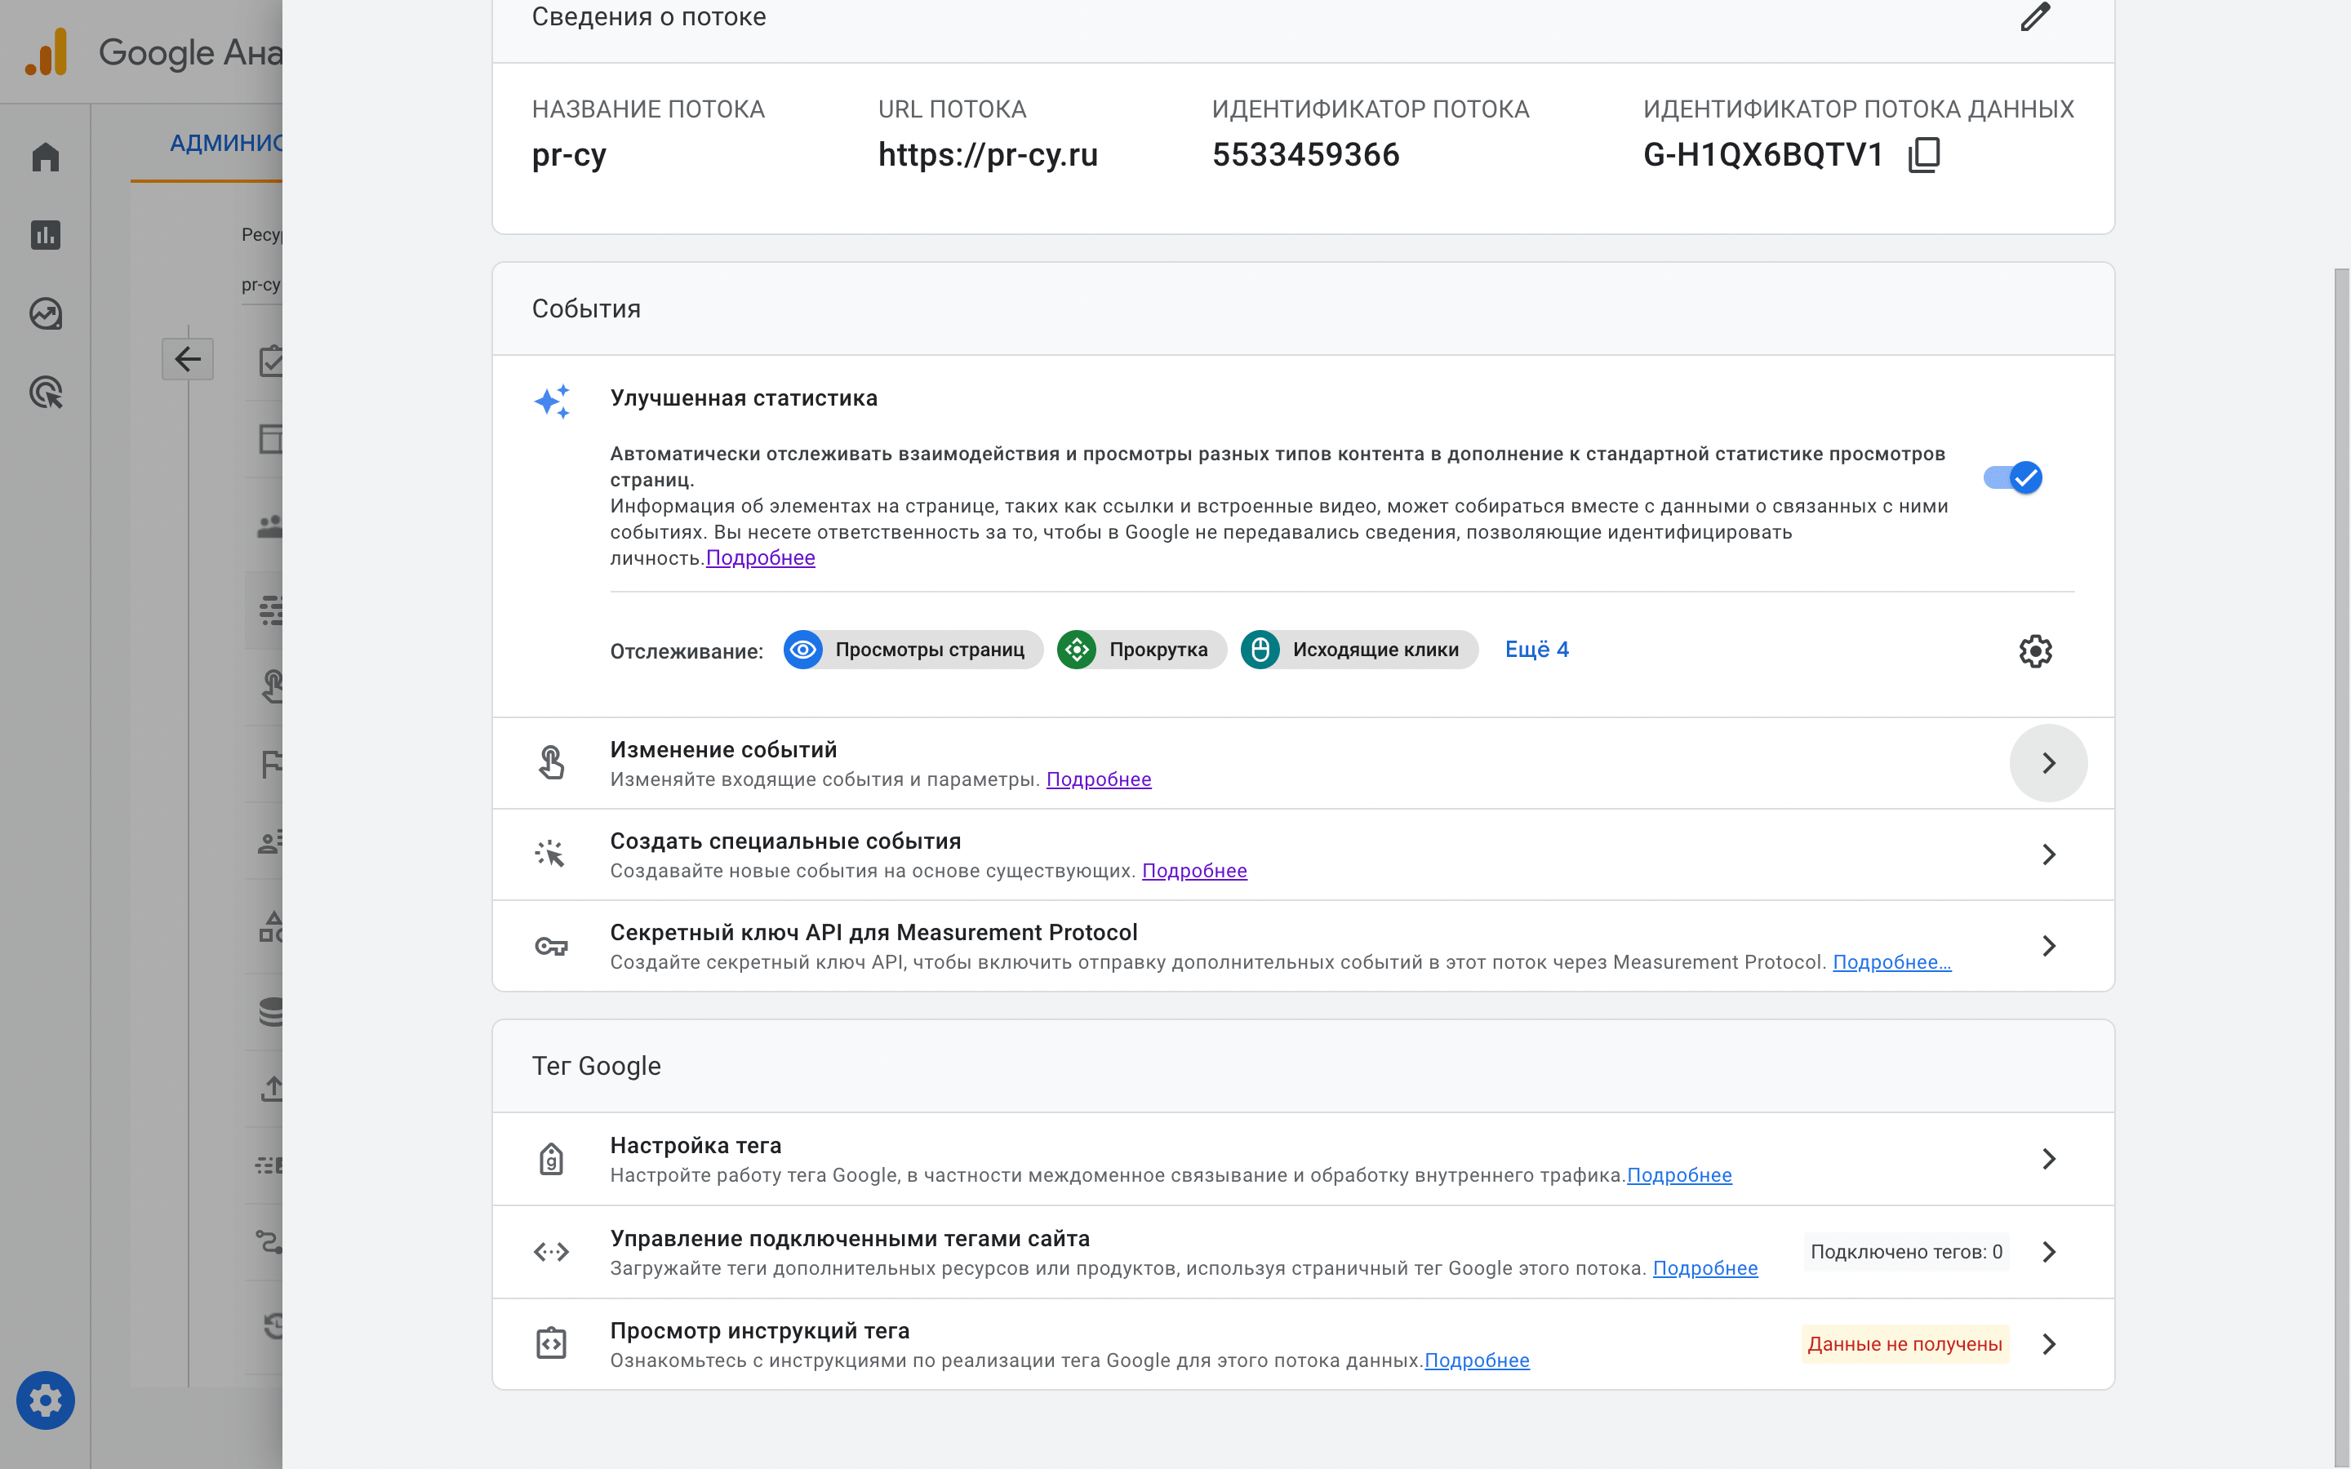This screenshot has height=1469, width=2351.
Task: Expand Создать специальные события chevron
Action: [2048, 854]
